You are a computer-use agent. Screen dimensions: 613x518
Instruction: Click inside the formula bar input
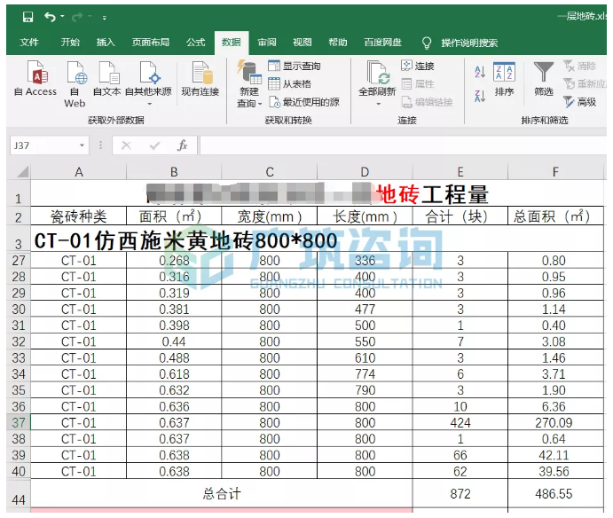coord(403,145)
